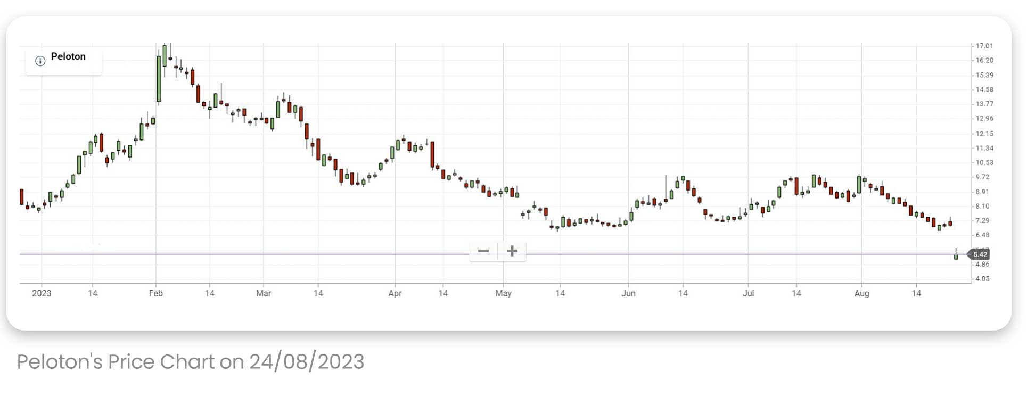Viewport: 1027px width, 396px height.
Task: Click the 8.91 price axis value
Action: coord(983,192)
